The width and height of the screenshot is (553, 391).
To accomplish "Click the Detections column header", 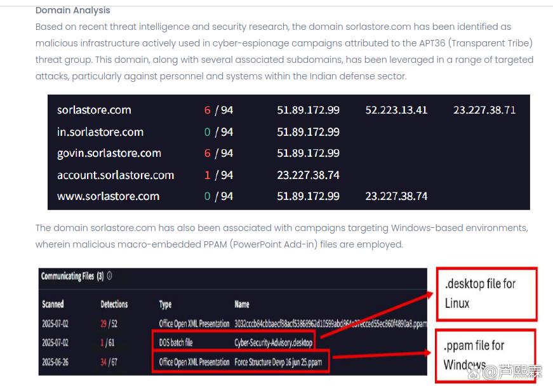I will click(x=114, y=304).
